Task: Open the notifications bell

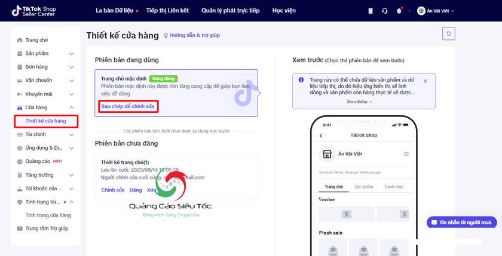Action: 399,11
